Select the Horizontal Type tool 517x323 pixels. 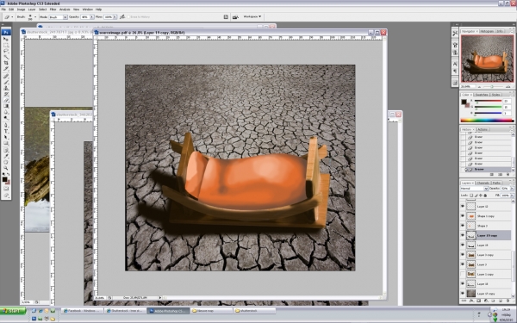[6, 132]
